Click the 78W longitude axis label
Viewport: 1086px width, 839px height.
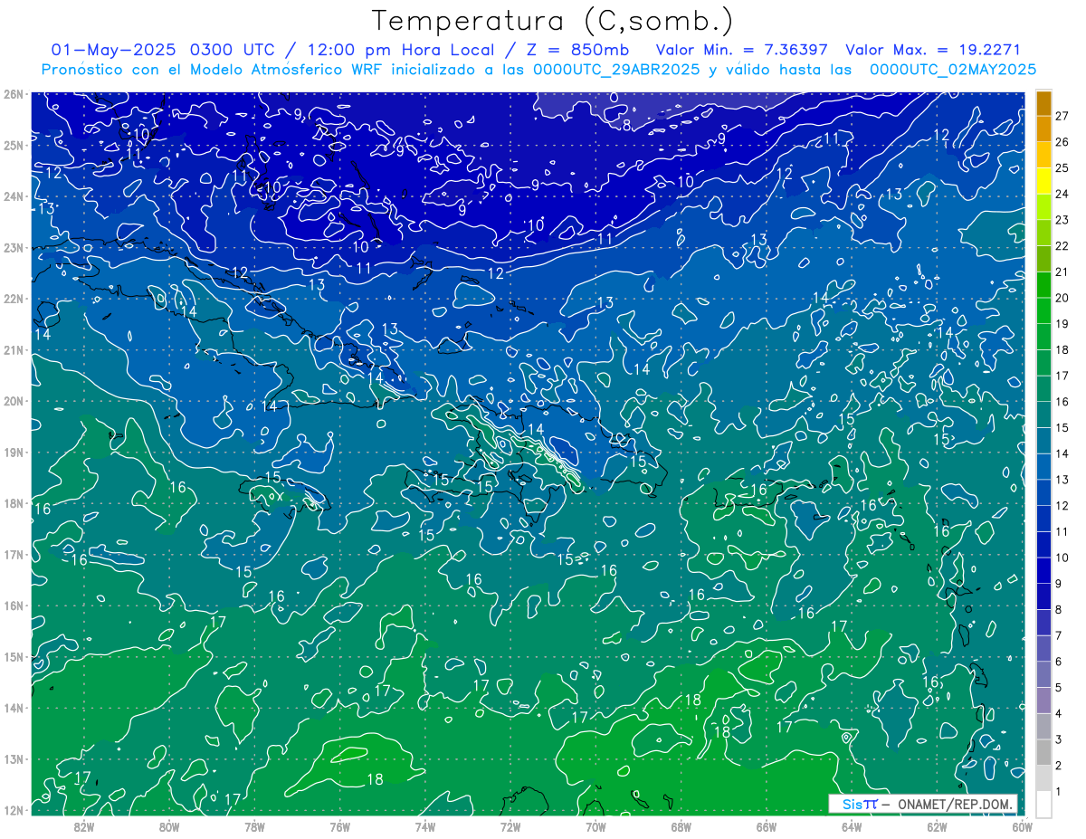coord(255,826)
